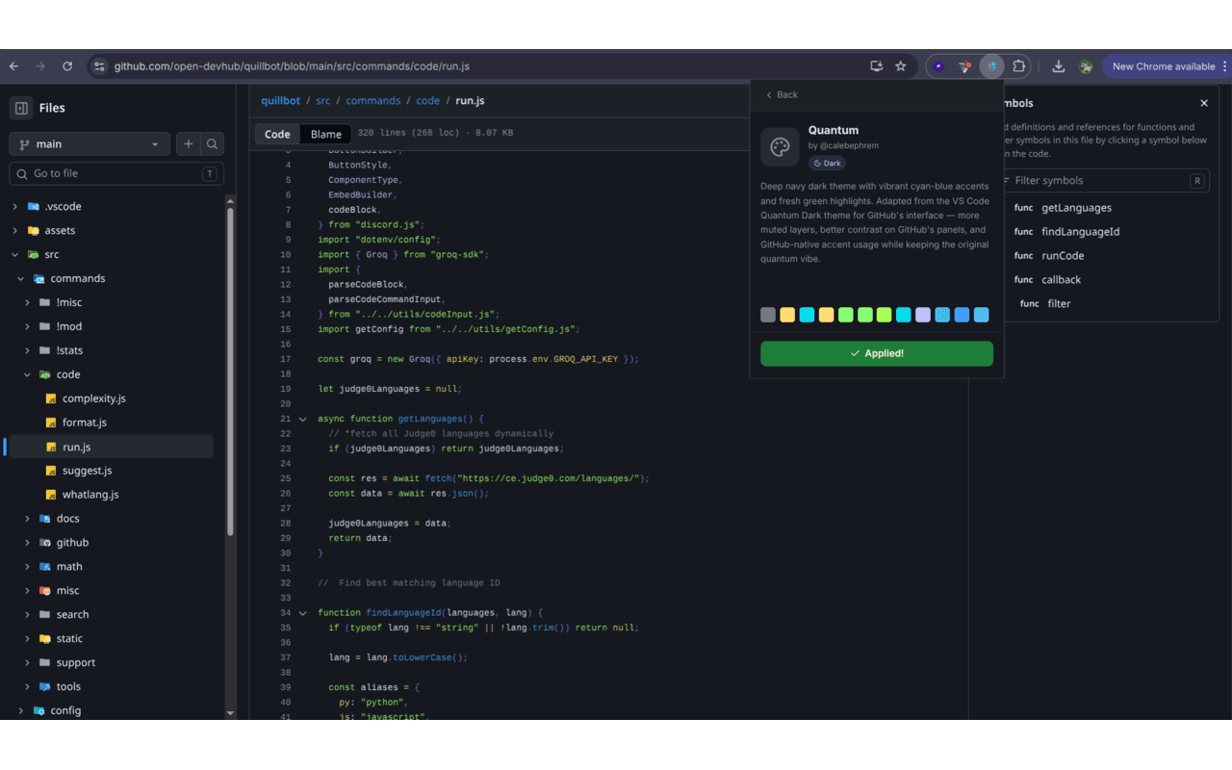1232x770 pixels.
Task: Click the highlighted theme extension icon
Action: (991, 66)
